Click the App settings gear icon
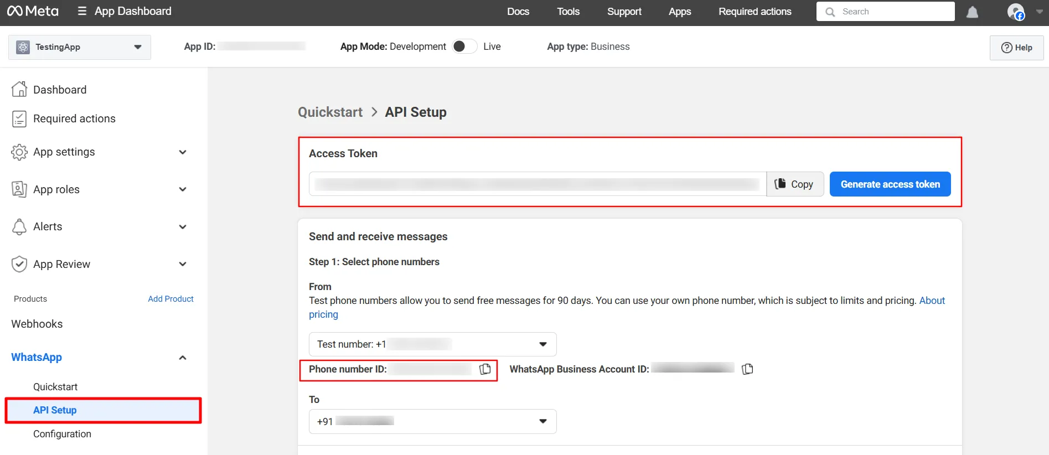Image resolution: width=1049 pixels, height=455 pixels. coord(19,152)
